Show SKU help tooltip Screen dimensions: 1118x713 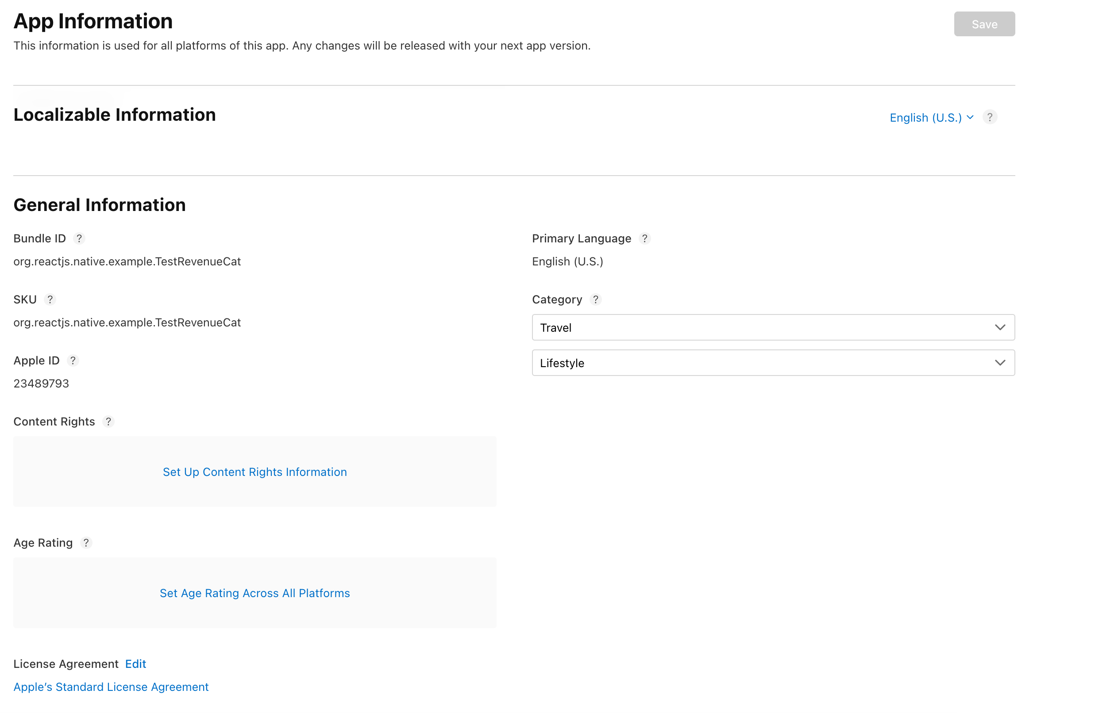(x=50, y=300)
